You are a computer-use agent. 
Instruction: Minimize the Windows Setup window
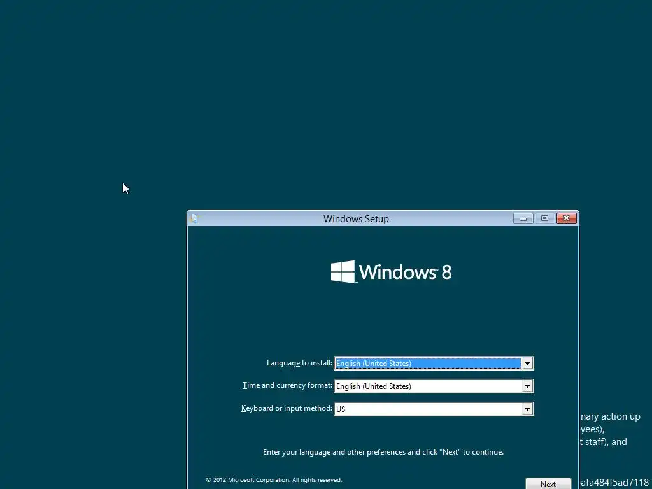(523, 219)
